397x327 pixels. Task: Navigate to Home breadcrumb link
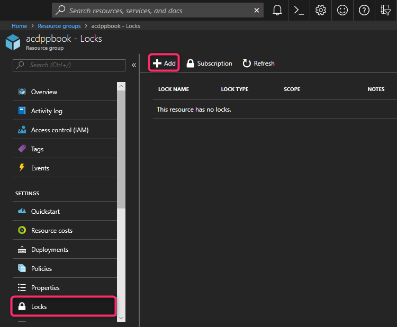(19, 26)
